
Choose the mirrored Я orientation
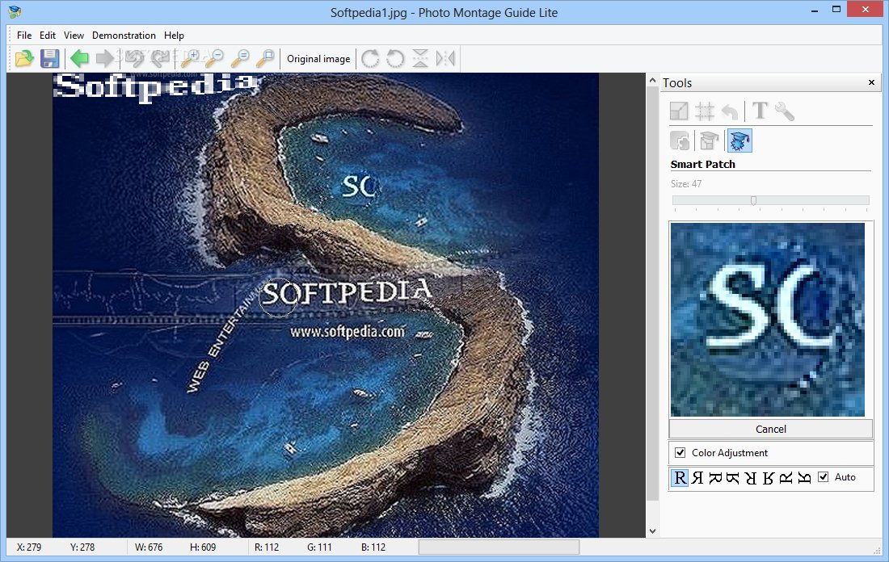pos(697,477)
